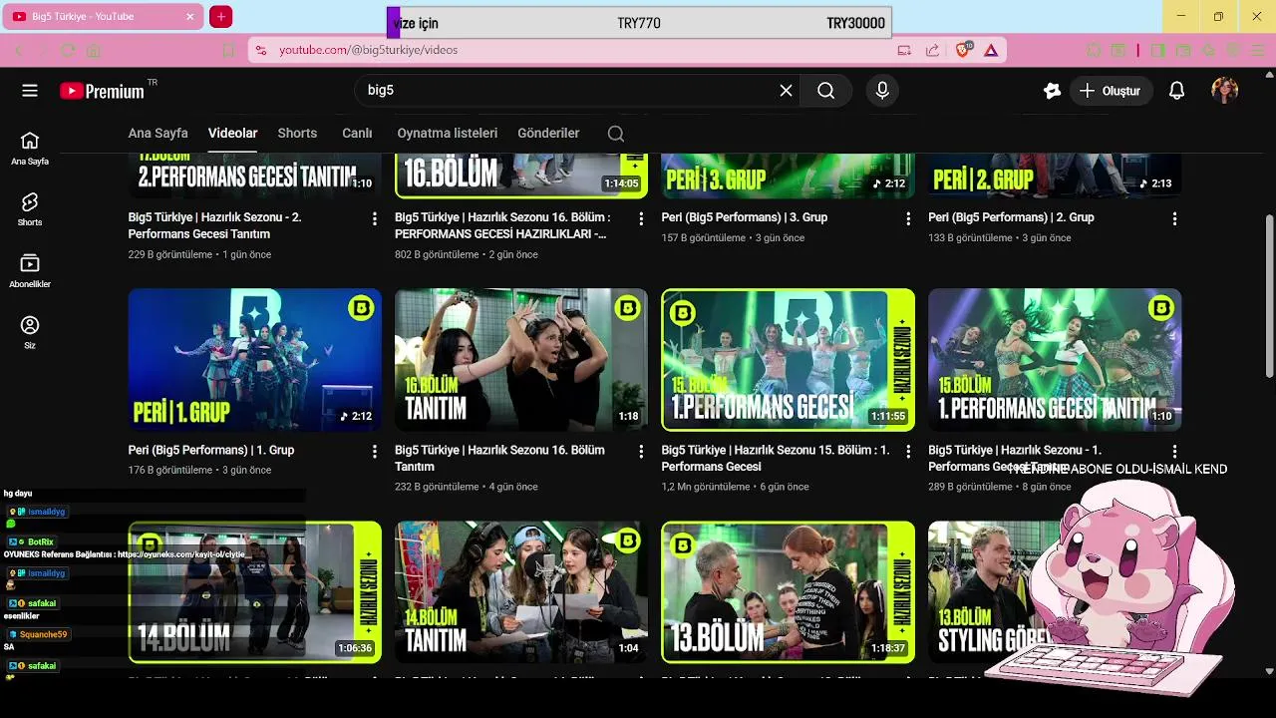Open options for Peri 3. Grup video

pos(908,218)
